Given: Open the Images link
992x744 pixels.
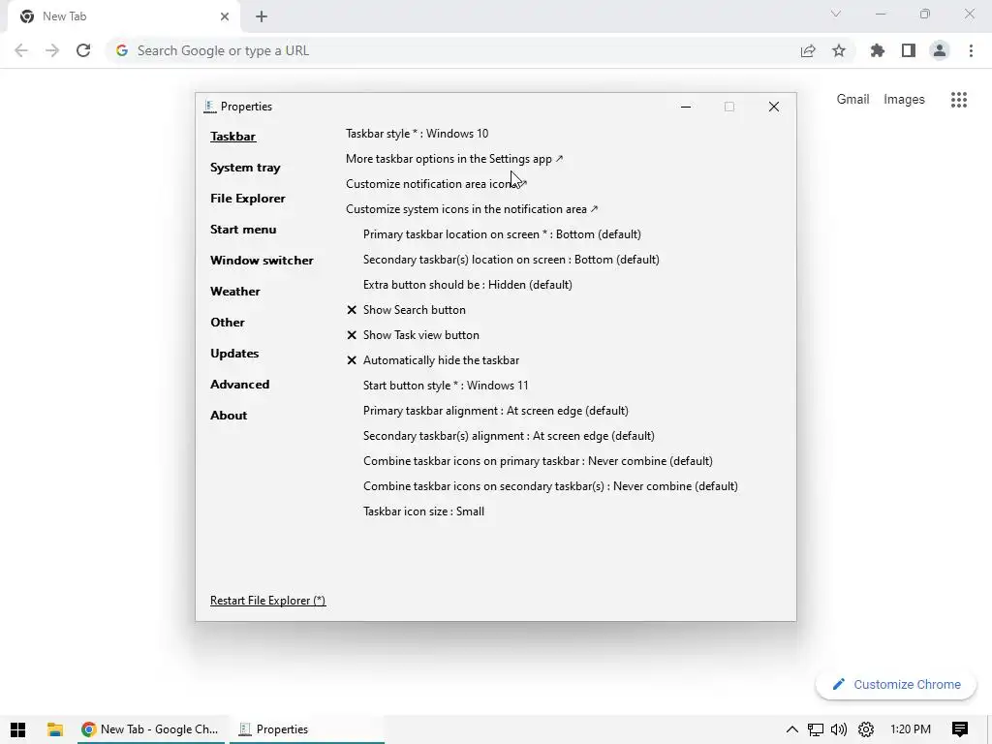Looking at the screenshot, I should pyautogui.click(x=904, y=100).
